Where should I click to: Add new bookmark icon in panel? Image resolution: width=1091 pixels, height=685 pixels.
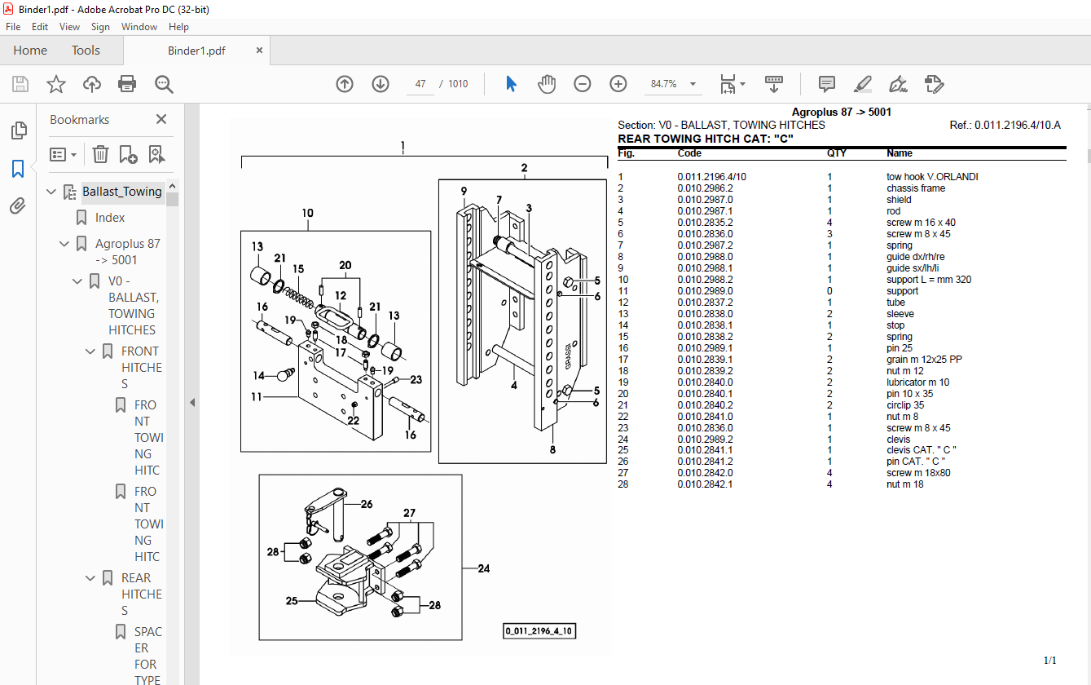128,154
